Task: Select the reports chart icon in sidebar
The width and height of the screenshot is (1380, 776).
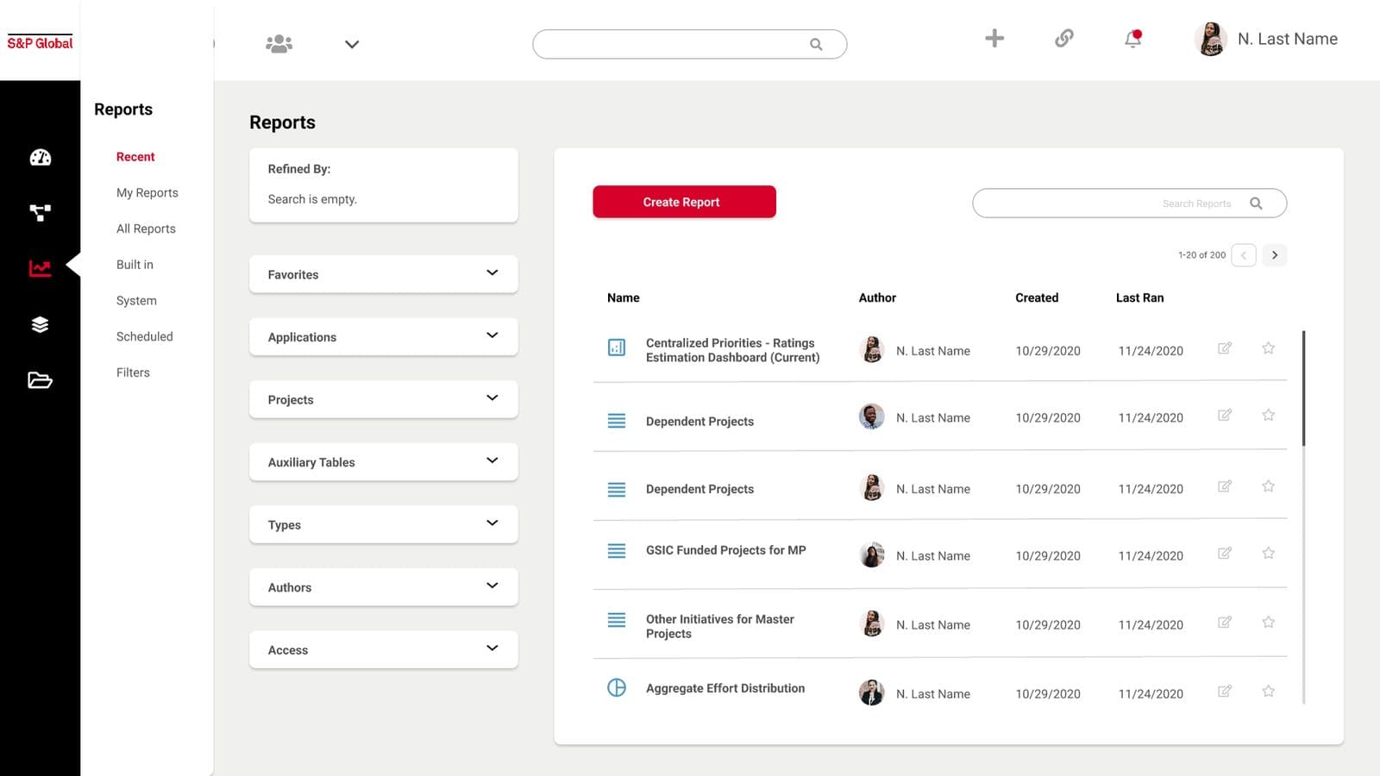Action: [41, 268]
